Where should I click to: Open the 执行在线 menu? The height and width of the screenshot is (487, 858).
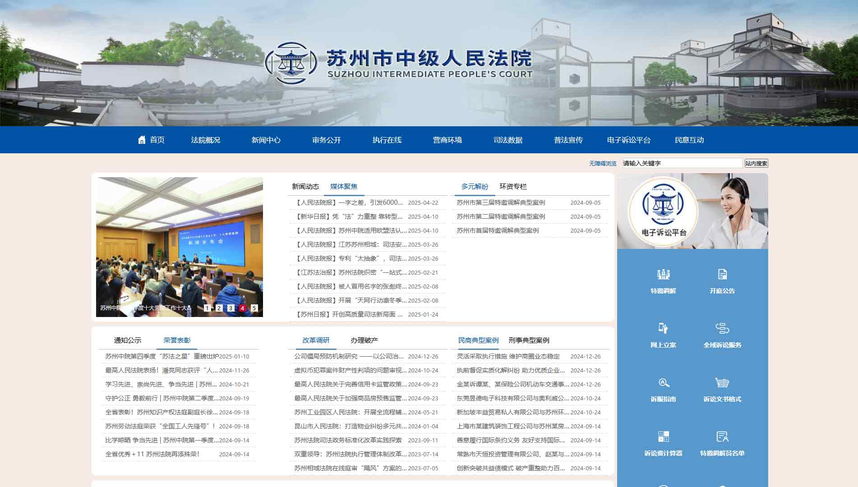387,140
